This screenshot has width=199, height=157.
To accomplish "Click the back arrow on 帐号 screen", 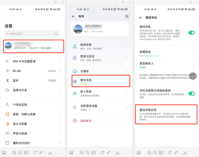I will tap(73, 16).
